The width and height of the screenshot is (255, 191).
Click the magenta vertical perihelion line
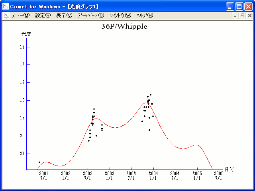click(132, 104)
